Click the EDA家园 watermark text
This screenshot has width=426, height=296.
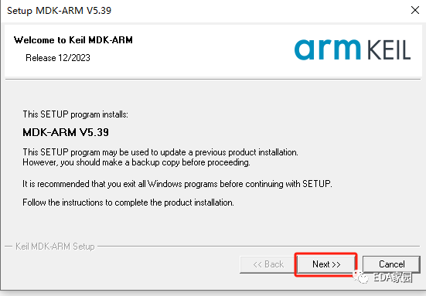click(x=393, y=277)
